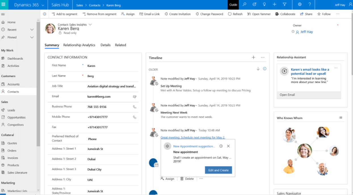Viewport: 353px width, 195px height.
Task: Open the Great meeting note link
Action: pos(193,138)
